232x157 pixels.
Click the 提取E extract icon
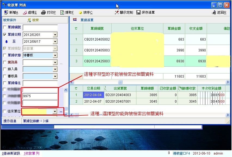click(62, 13)
